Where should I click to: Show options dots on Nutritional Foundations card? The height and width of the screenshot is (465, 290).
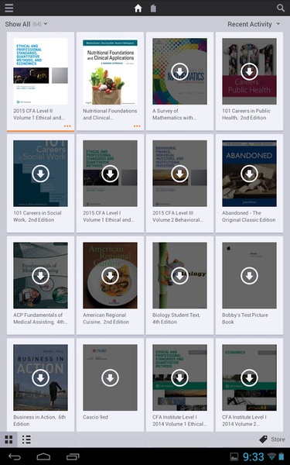point(137,126)
